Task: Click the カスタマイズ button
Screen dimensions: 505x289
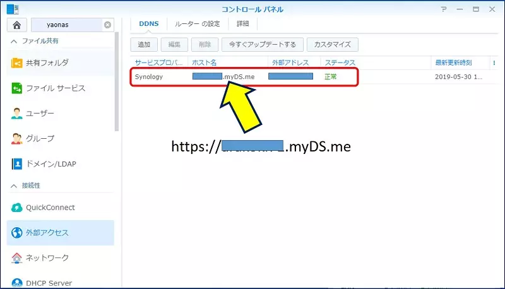Action: [x=333, y=44]
